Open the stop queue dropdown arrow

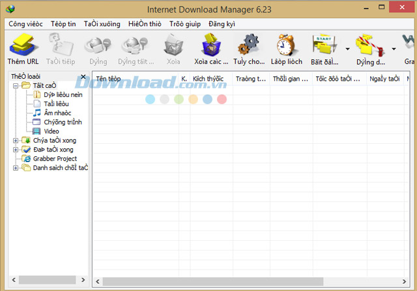(x=394, y=49)
